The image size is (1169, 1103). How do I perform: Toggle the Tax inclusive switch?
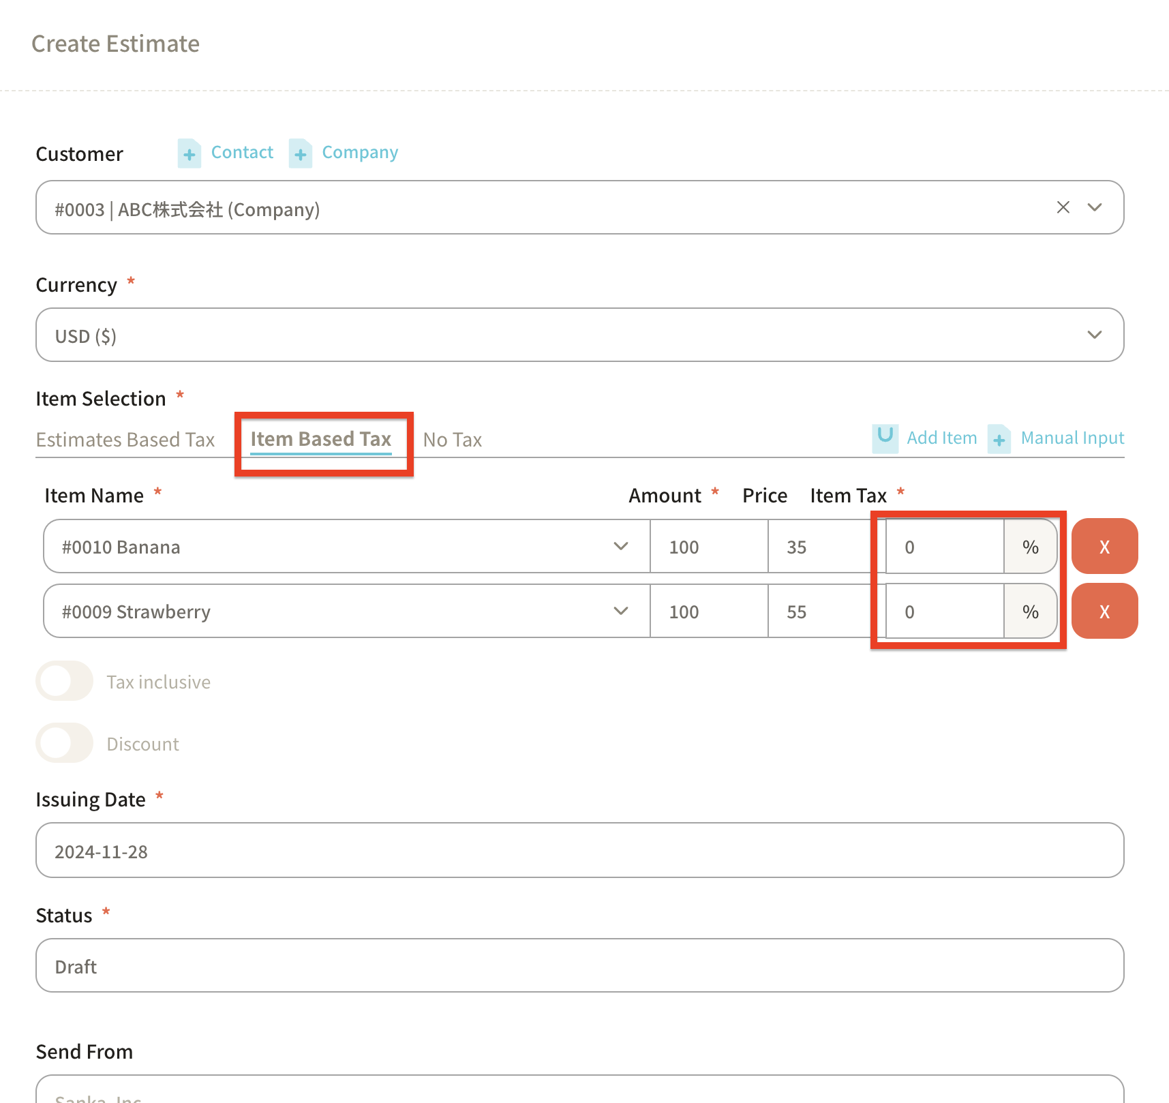coord(65,681)
